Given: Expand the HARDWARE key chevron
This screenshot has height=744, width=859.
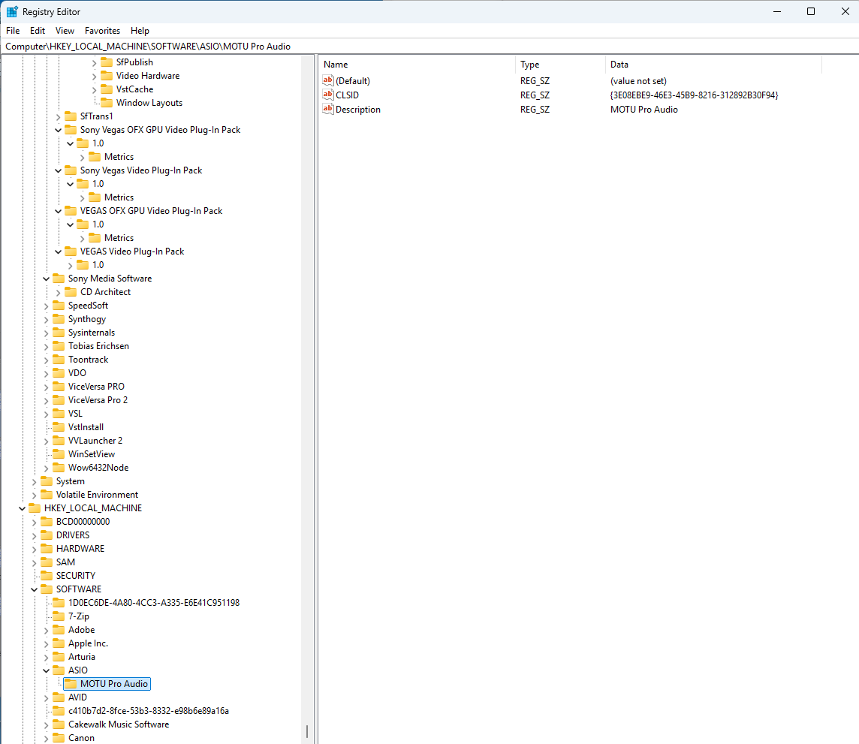Looking at the screenshot, I should coord(34,549).
